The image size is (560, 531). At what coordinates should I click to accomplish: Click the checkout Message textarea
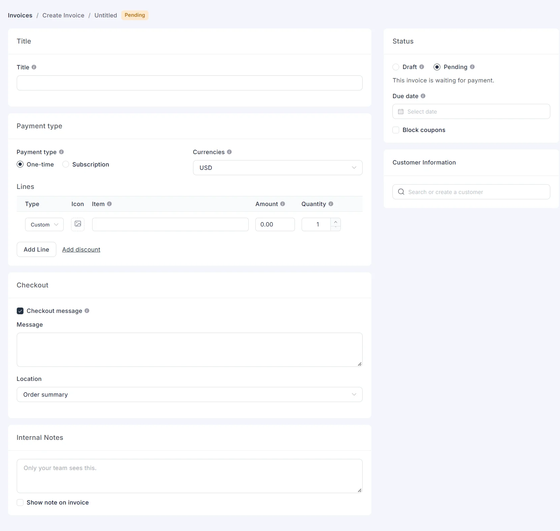(189, 350)
